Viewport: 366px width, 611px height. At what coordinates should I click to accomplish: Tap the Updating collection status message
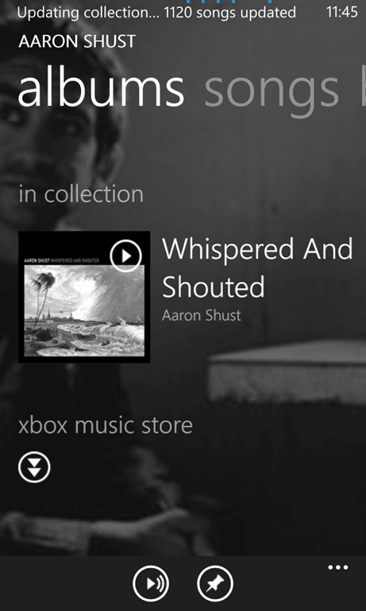point(156,13)
